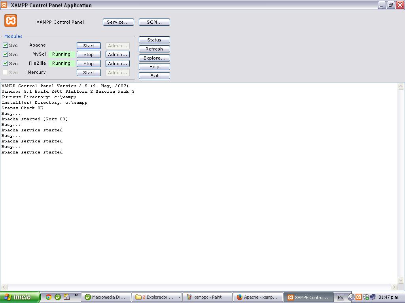This screenshot has height=303, width=405.
Task: Click the MySql Running status label
Action: (61, 54)
